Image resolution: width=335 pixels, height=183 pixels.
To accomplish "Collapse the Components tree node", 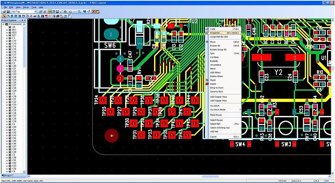I will pyautogui.click(x=4, y=24).
